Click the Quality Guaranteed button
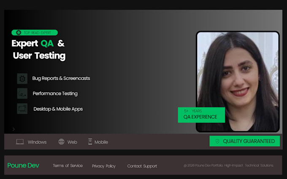Viewport: 287px width, 179px height. coord(244,141)
